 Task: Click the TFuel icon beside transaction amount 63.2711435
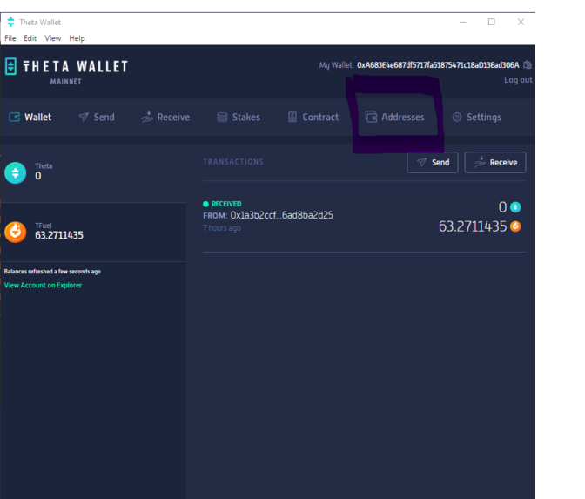tap(515, 226)
